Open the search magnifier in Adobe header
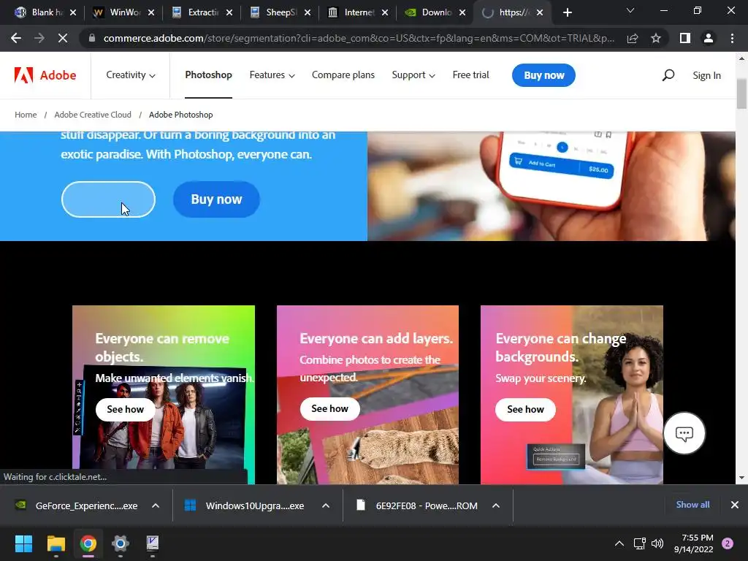This screenshot has width=748, height=561. pyautogui.click(x=668, y=75)
